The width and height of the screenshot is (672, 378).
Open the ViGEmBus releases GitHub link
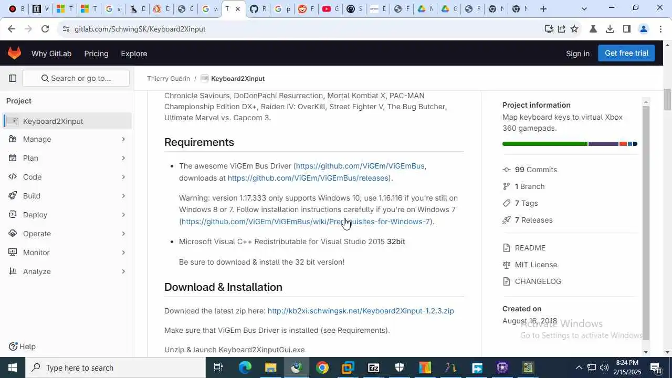[308, 178]
